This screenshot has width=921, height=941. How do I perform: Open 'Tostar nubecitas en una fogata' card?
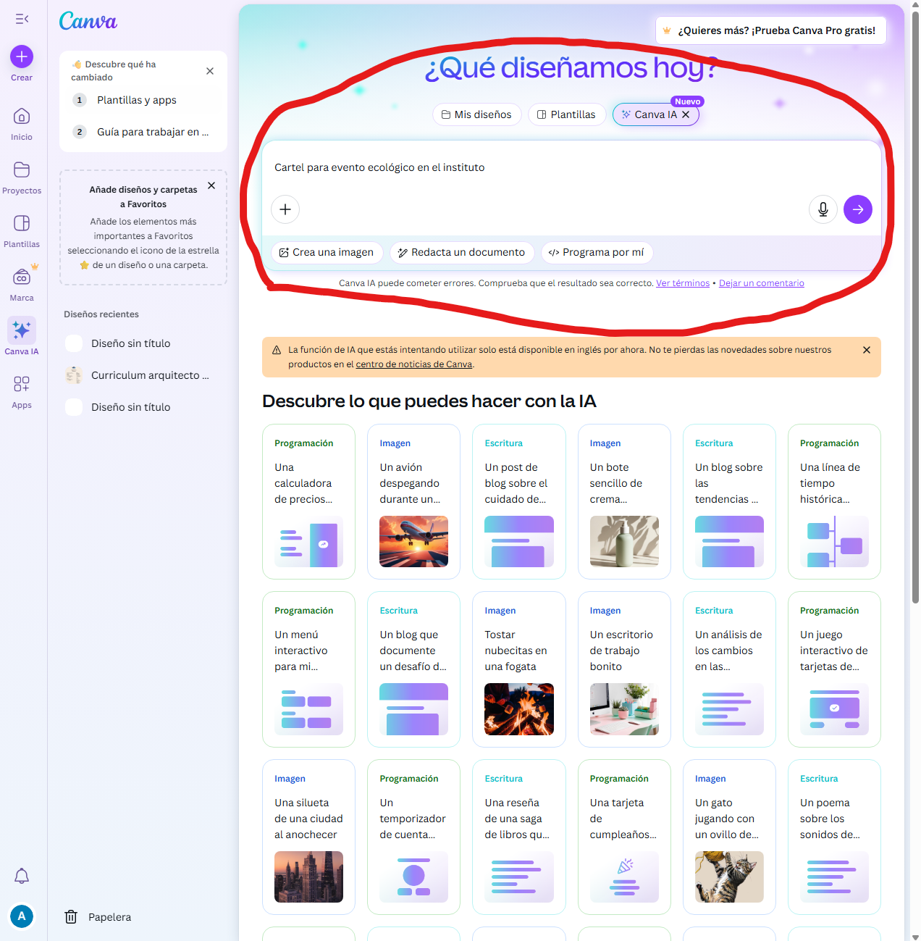click(x=519, y=669)
